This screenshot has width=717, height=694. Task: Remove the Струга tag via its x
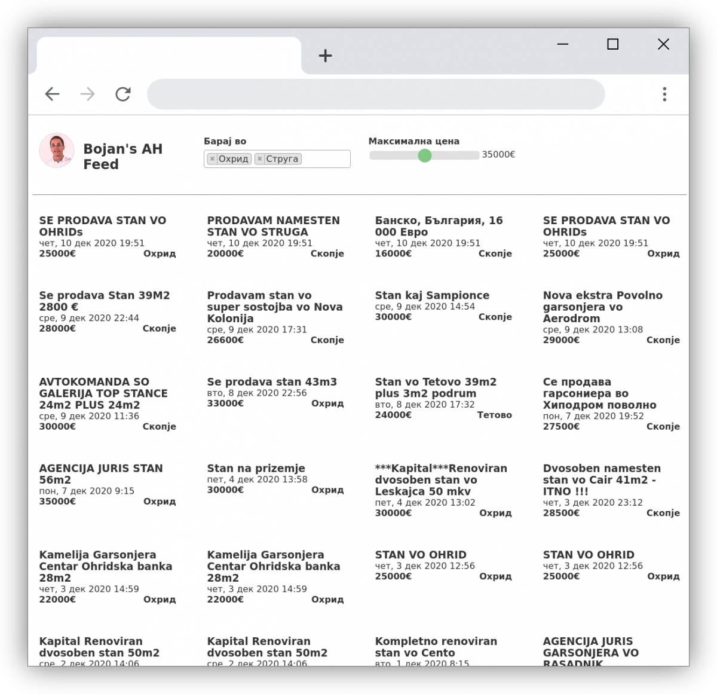point(259,159)
